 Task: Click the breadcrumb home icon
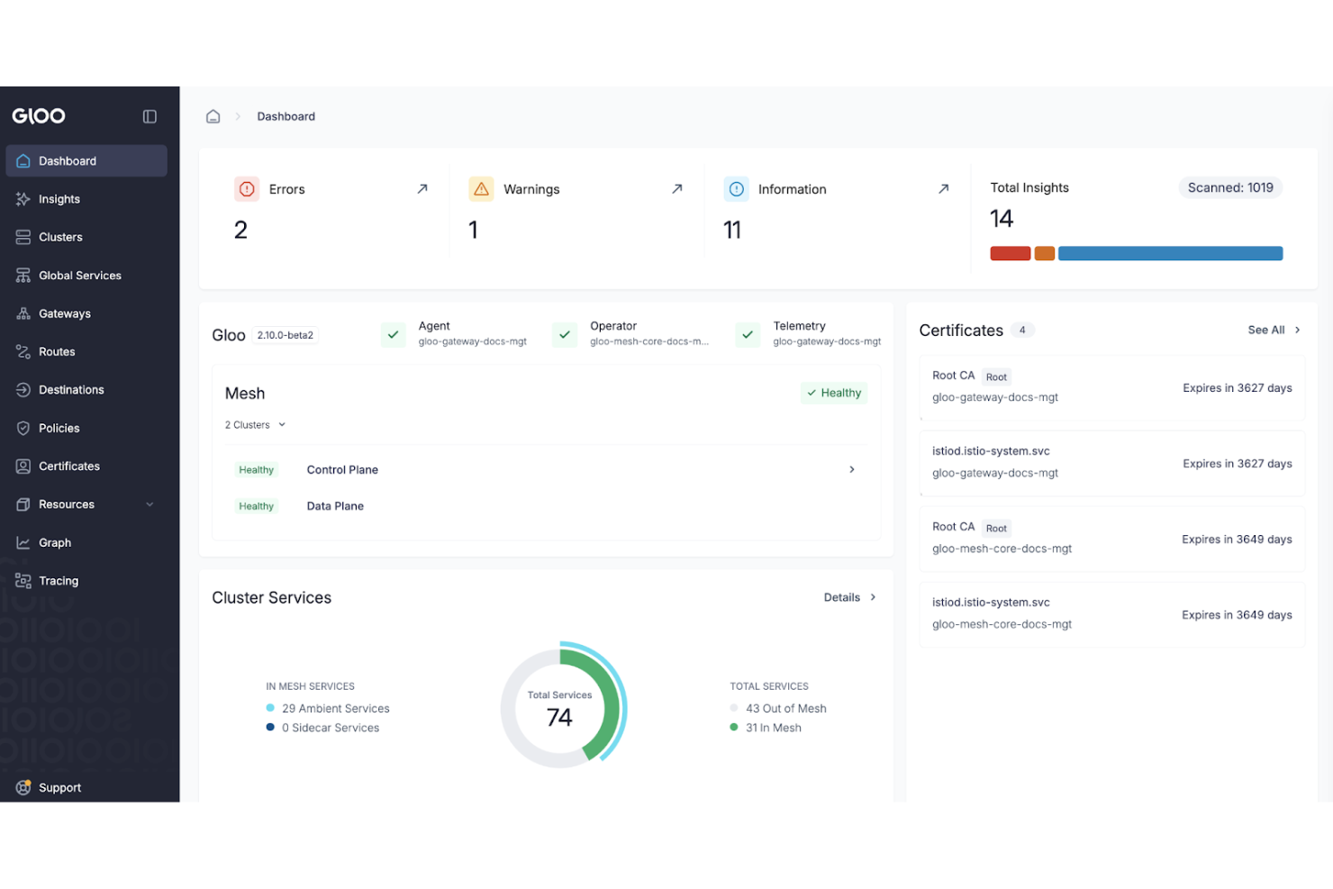pos(213,115)
